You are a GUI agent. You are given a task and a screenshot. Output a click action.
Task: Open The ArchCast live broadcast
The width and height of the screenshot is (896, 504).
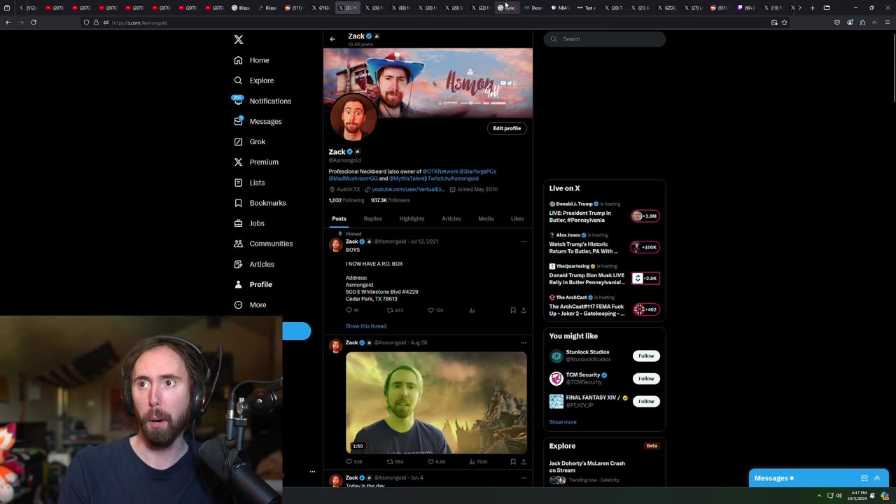[604, 306]
